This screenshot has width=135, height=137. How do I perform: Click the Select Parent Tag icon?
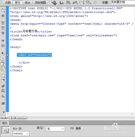[3, 41]
